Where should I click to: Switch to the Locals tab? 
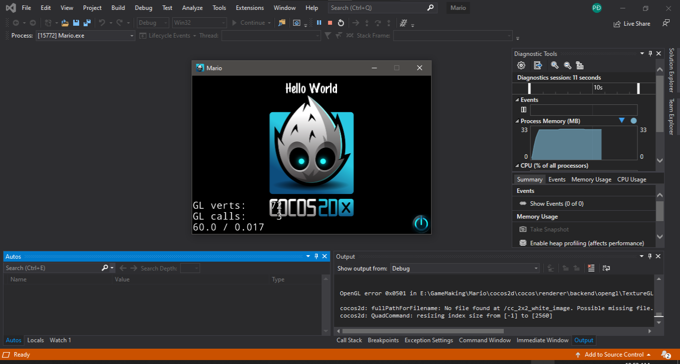click(x=36, y=340)
